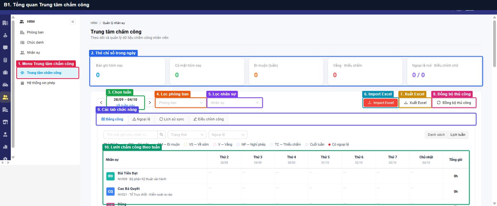Switch to Danh sách view
The width and height of the screenshot is (497, 206).
[x=436, y=135]
